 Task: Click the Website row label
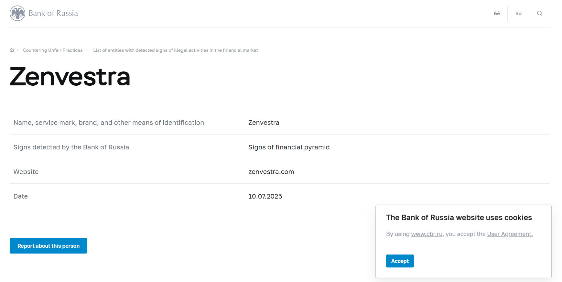pos(26,172)
